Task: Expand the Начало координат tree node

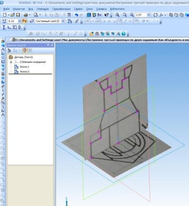Action: 11,62
